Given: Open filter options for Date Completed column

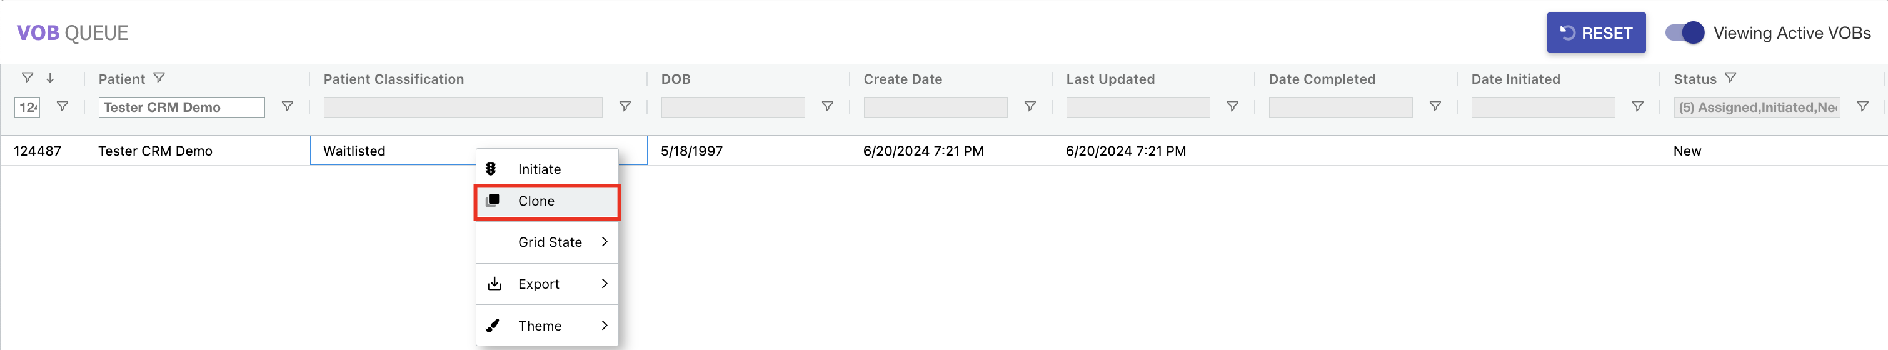Looking at the screenshot, I should (x=1435, y=107).
